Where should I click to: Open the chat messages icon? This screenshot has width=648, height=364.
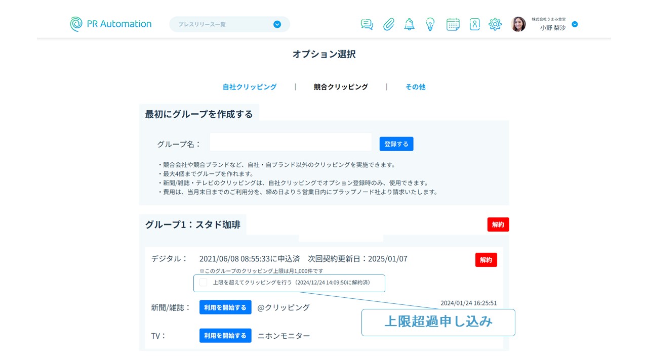coord(367,24)
